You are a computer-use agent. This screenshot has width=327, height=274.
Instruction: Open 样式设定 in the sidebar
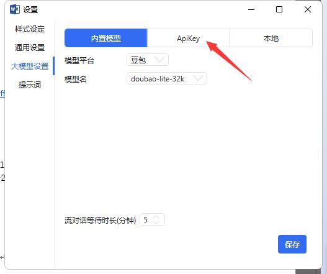pyautogui.click(x=30, y=29)
